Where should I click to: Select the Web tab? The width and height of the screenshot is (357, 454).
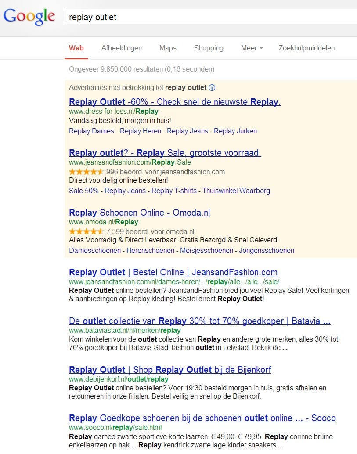tap(76, 48)
